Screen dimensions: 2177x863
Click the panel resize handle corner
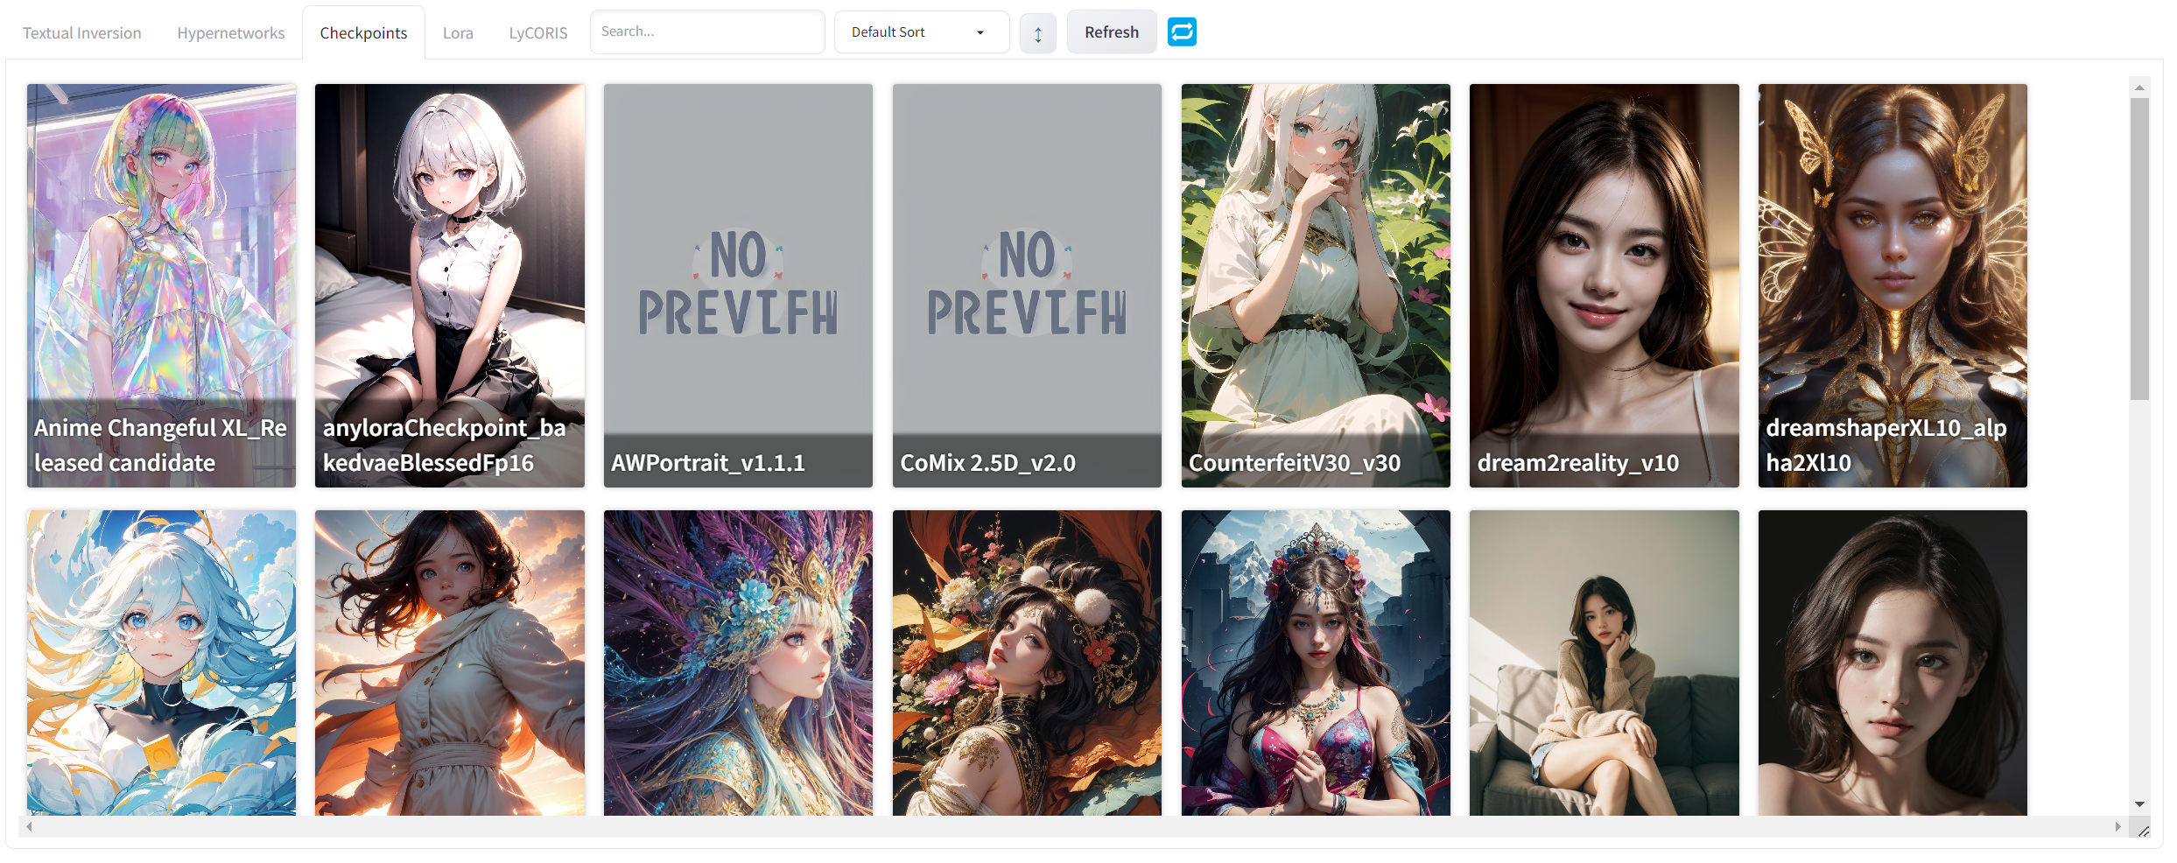(x=2143, y=830)
